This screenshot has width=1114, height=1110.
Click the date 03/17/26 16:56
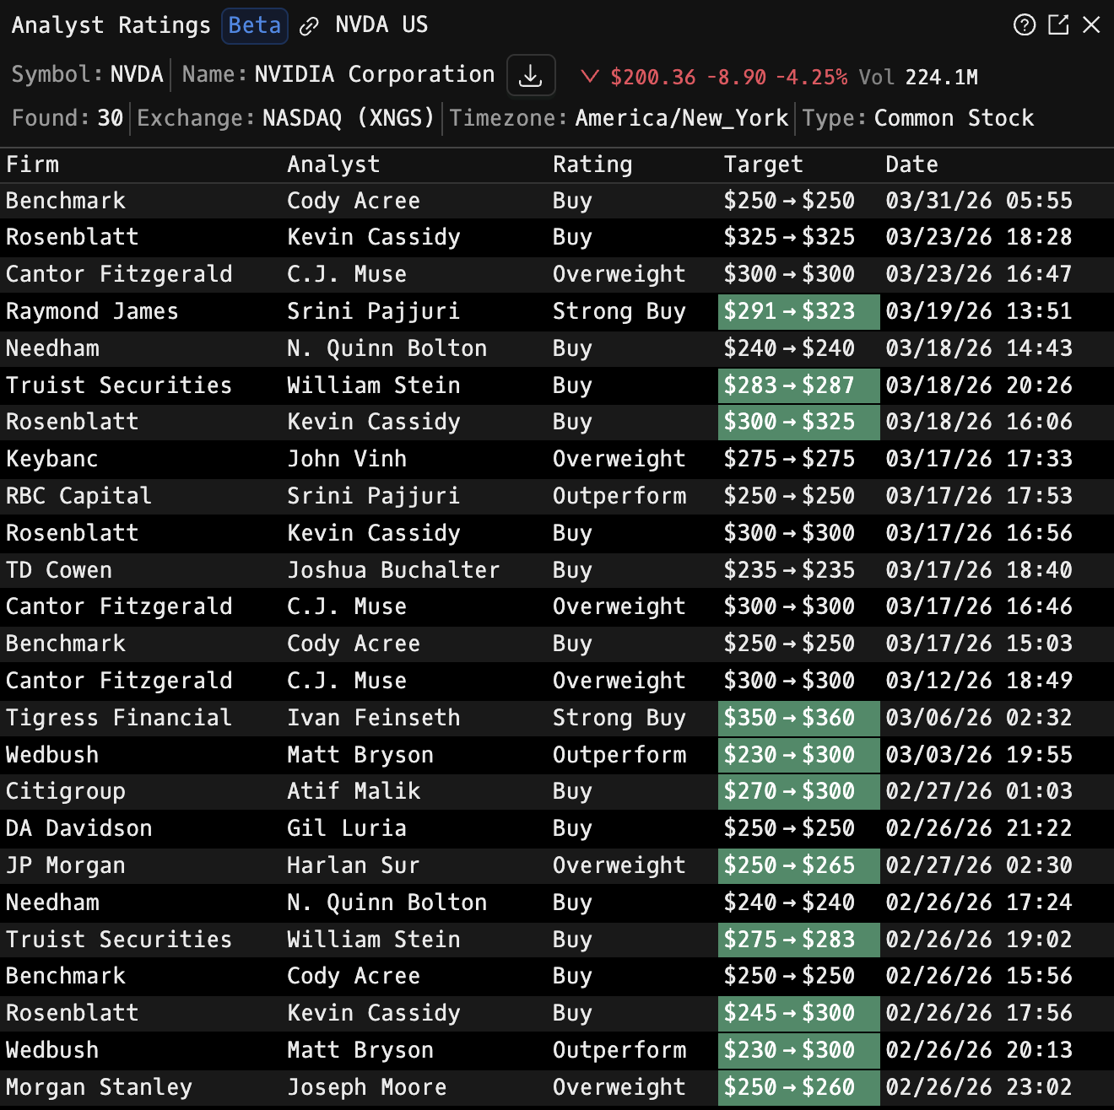click(x=979, y=533)
